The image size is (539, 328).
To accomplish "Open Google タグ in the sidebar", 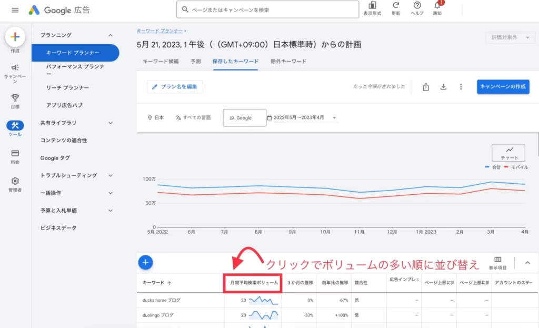I will coord(55,158).
